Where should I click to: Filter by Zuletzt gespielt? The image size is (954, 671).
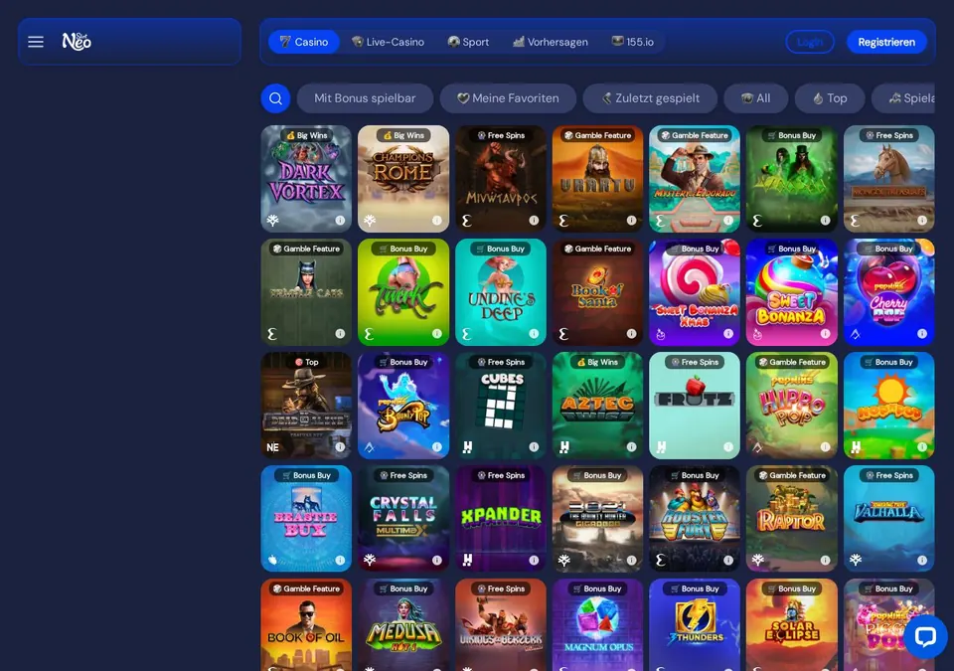coord(650,98)
